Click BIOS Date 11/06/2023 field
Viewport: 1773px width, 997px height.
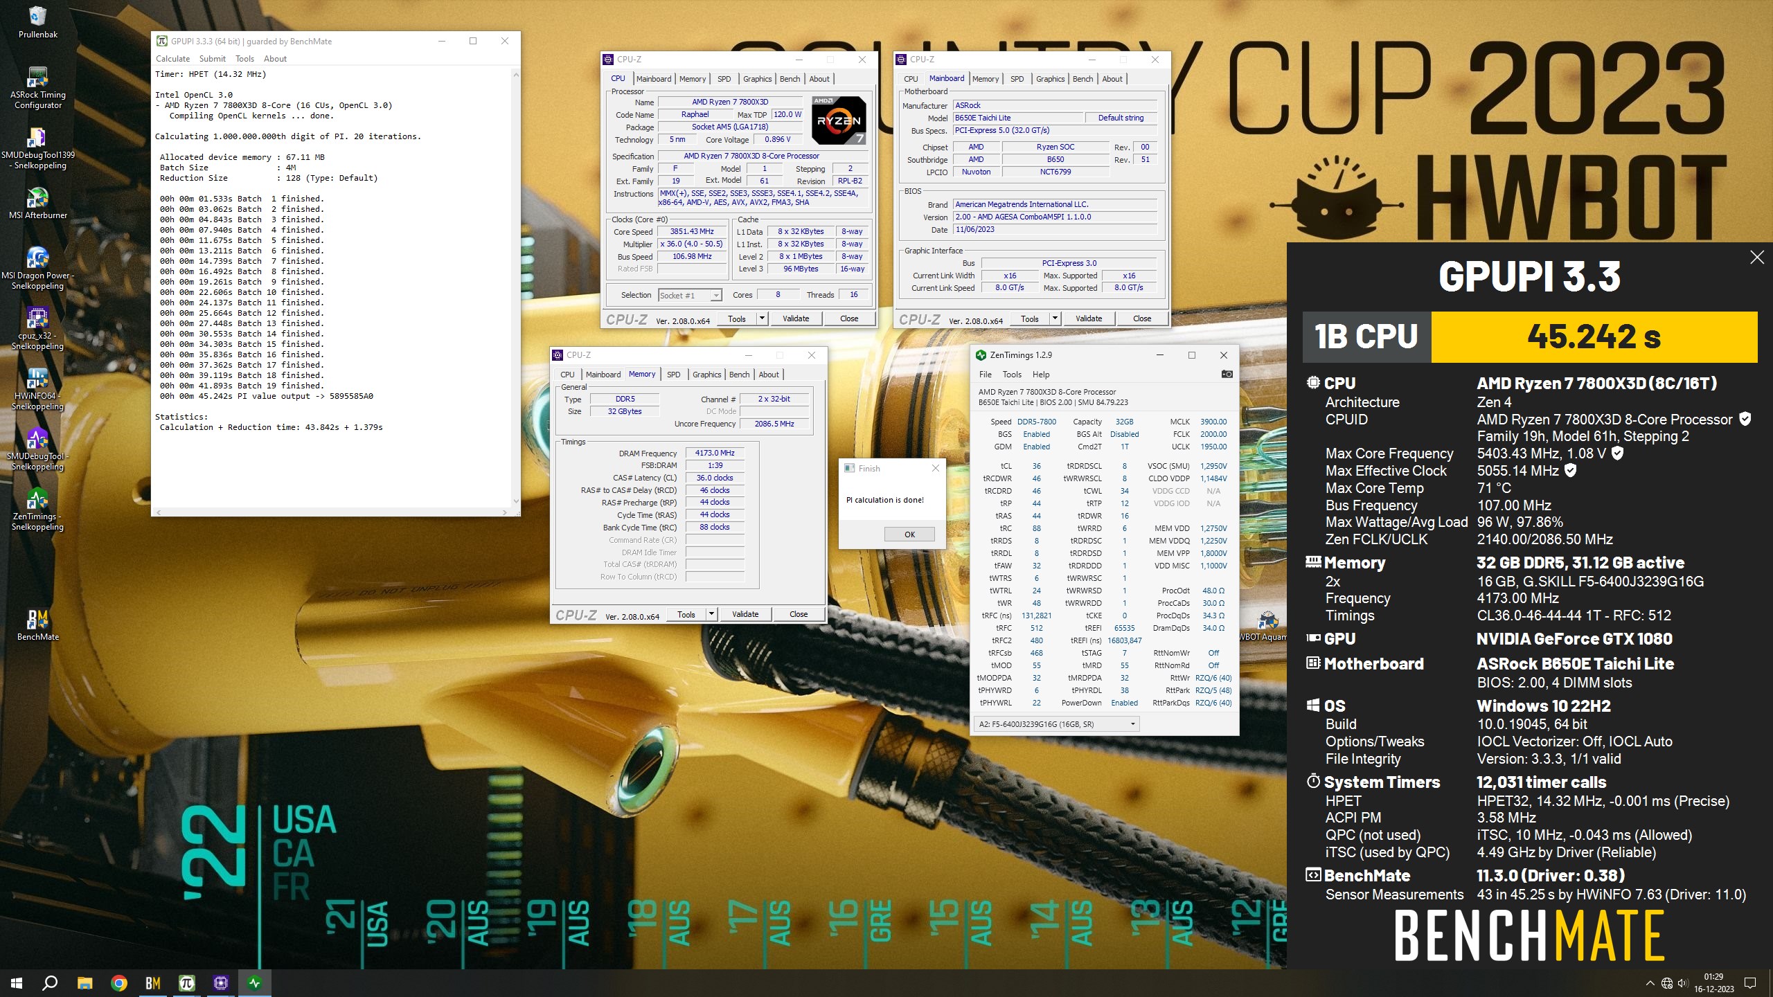pos(1055,229)
